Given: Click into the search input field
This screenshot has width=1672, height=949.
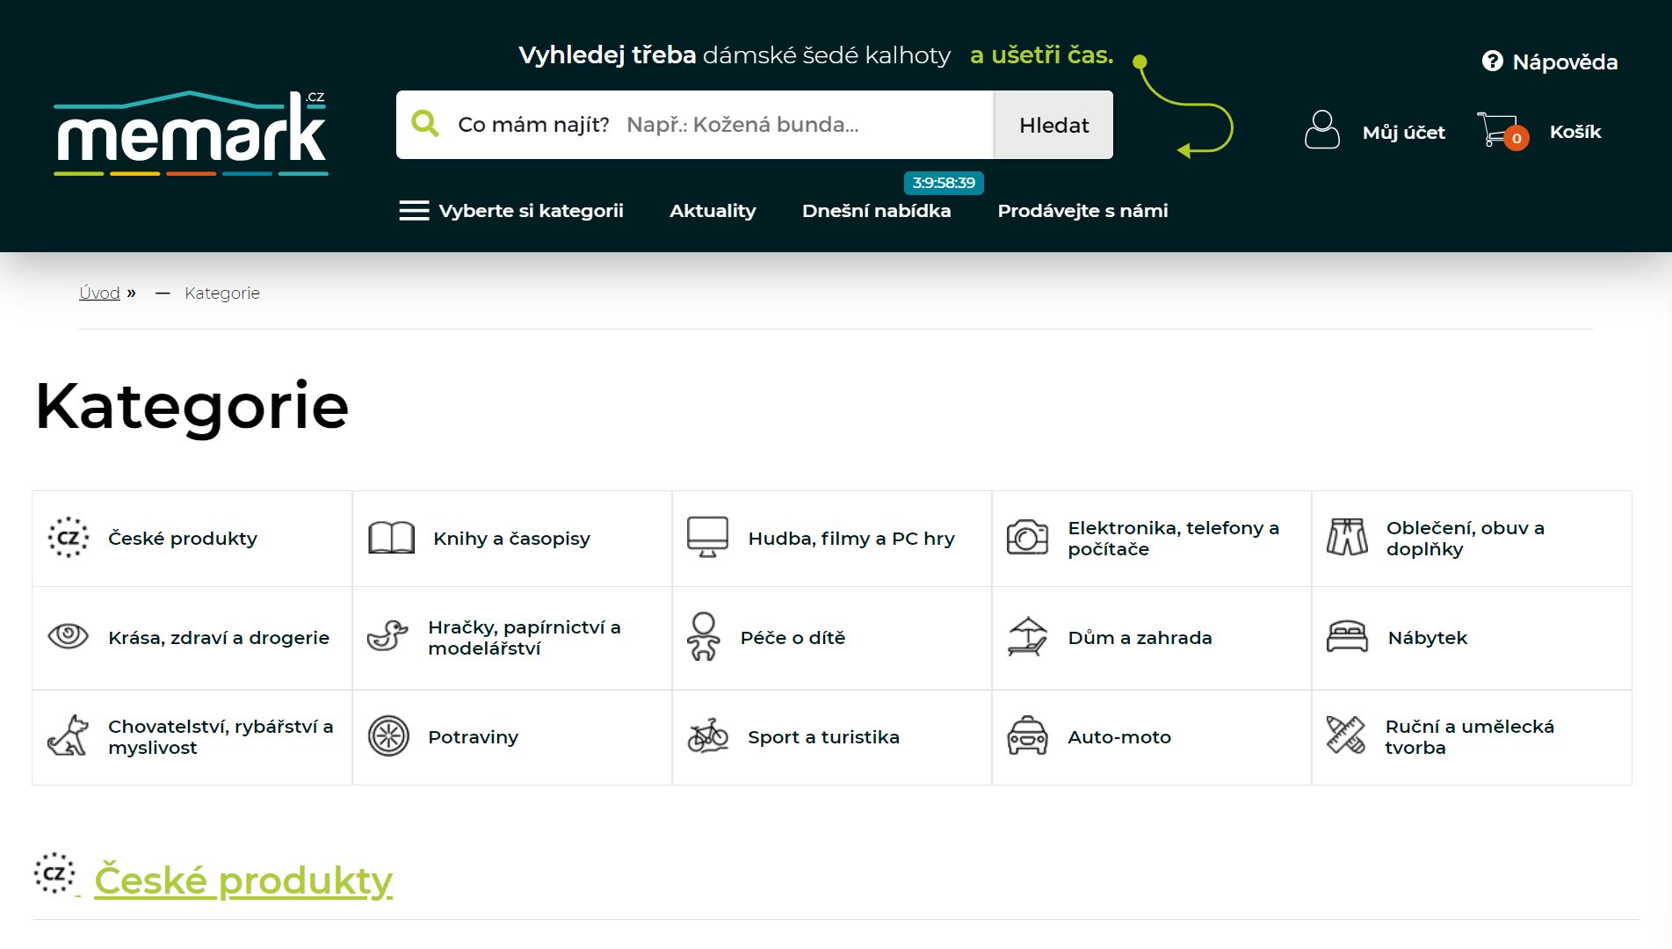Looking at the screenshot, I should click(791, 125).
